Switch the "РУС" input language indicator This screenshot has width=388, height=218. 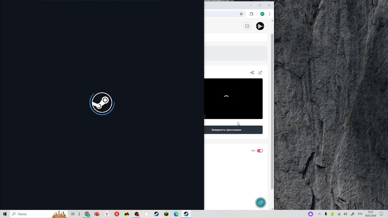360,214
